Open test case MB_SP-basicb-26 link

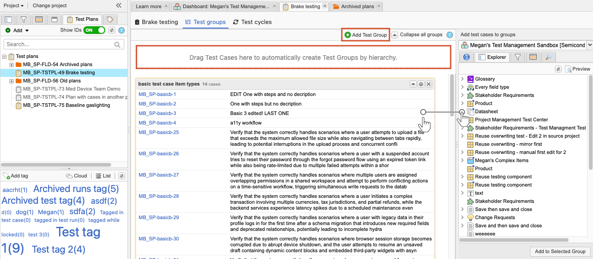(159, 153)
